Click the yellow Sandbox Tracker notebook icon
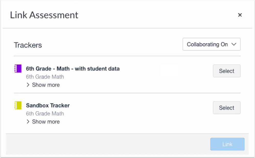 (x=18, y=105)
